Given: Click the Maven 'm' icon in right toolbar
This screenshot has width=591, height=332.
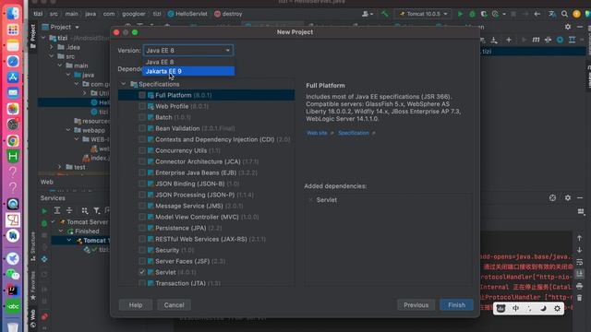Looking at the screenshot, I should click(536, 40).
